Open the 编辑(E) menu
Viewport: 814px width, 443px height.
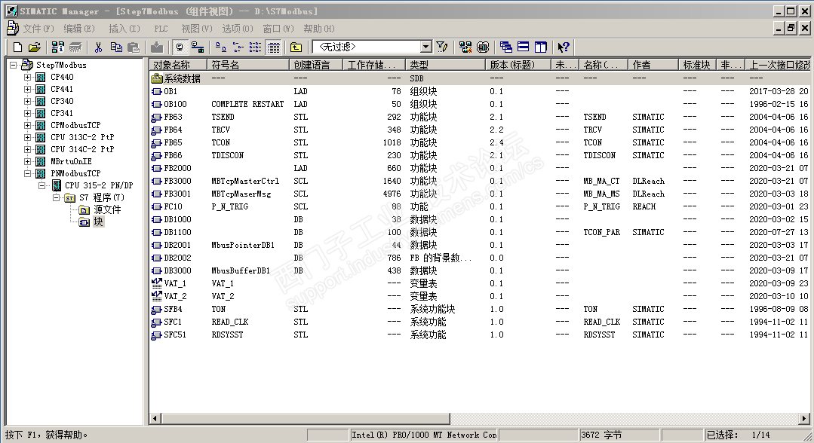79,29
